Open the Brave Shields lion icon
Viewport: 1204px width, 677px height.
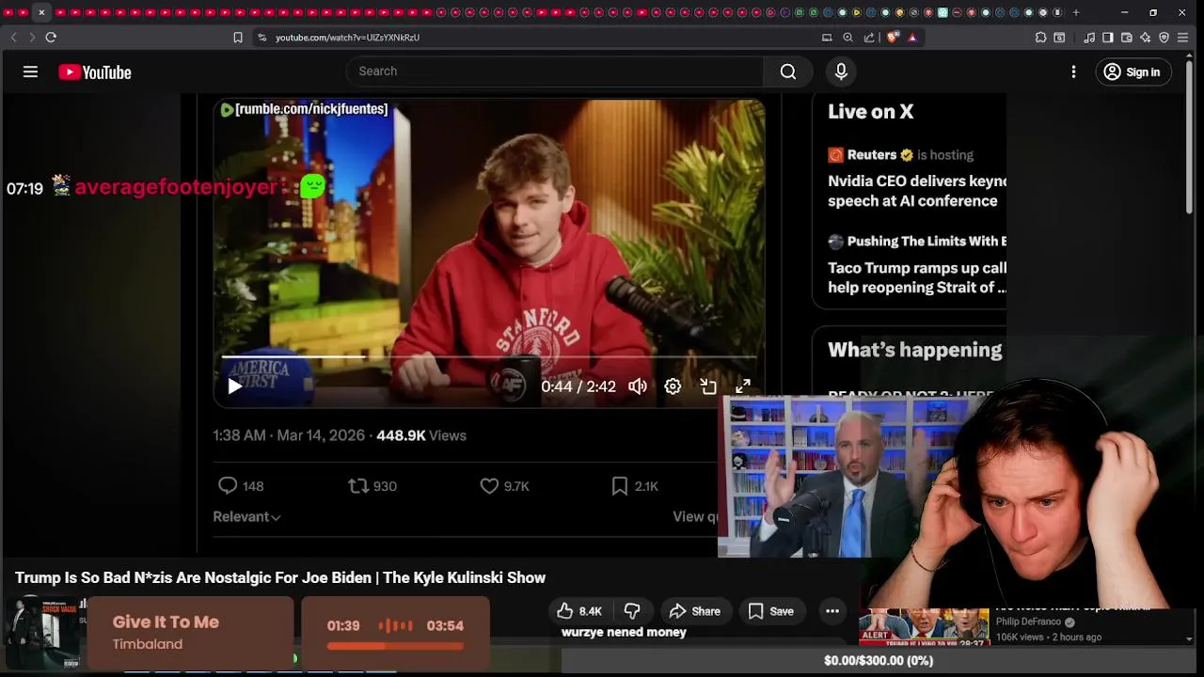point(893,38)
